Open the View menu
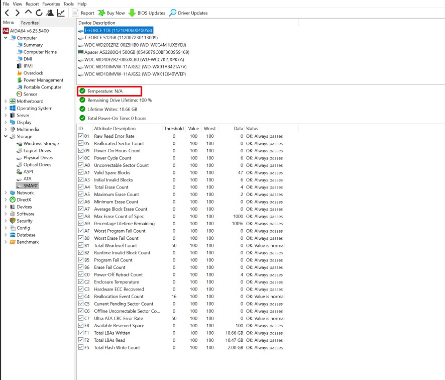The width and height of the screenshot is (445, 380). pos(17,4)
